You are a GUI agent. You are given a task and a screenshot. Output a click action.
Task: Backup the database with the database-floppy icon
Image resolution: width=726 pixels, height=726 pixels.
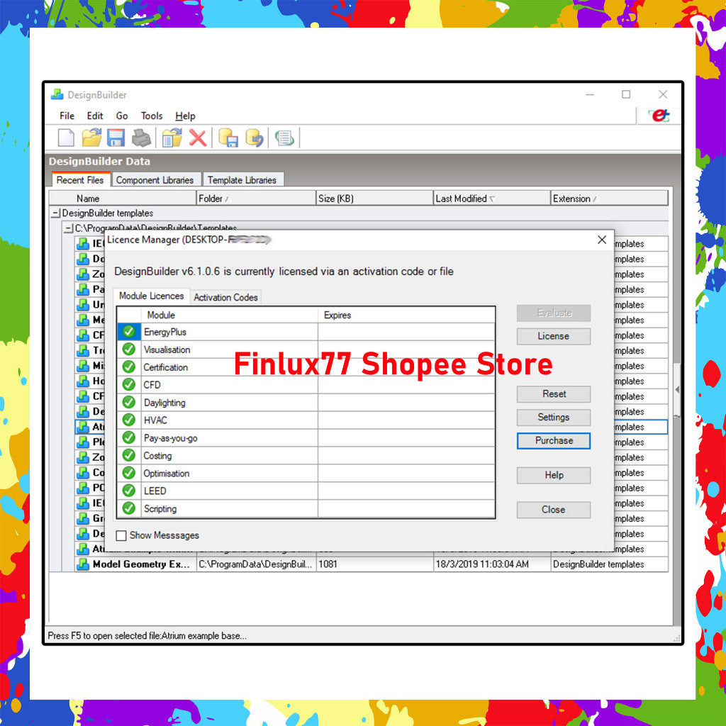tap(229, 137)
